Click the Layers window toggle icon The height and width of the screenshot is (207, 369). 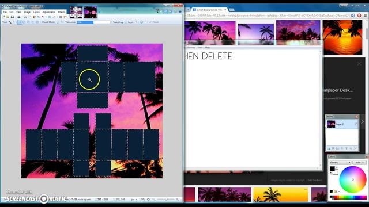click(x=165, y=11)
